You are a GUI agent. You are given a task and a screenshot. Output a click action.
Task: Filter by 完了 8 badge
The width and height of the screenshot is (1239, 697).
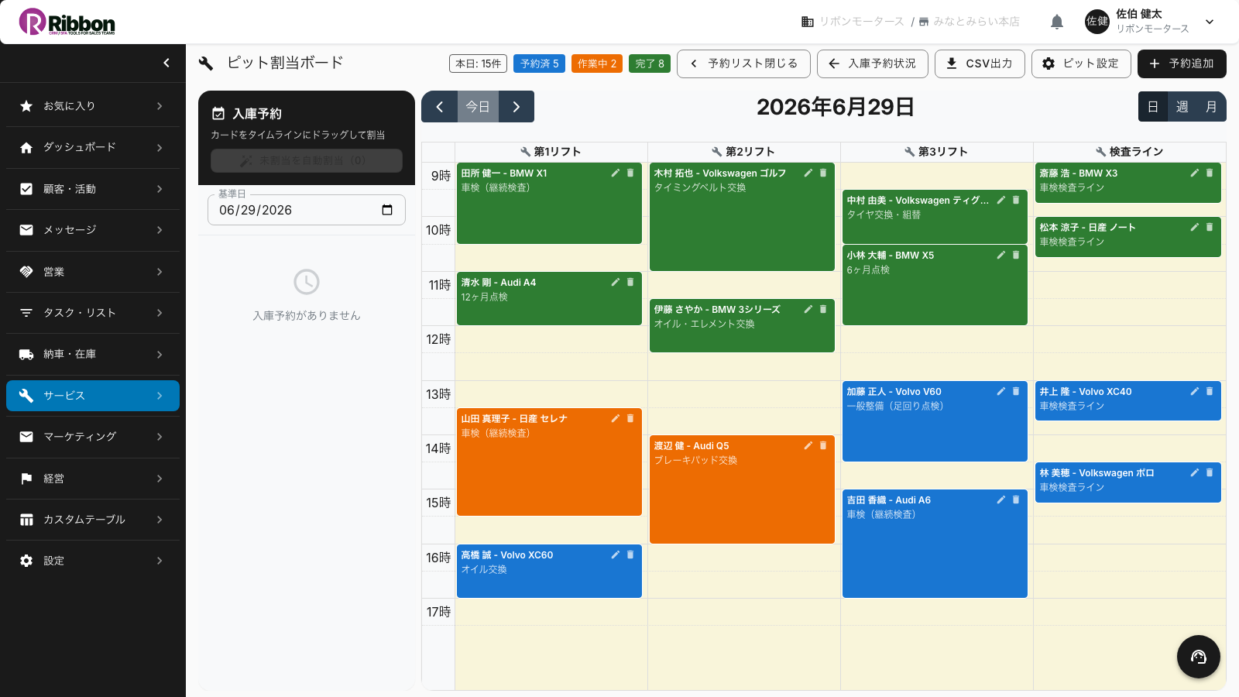650,64
